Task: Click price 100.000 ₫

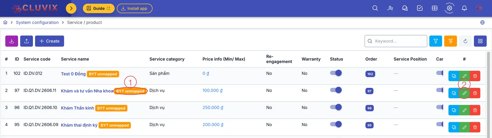Action: tap(212, 91)
